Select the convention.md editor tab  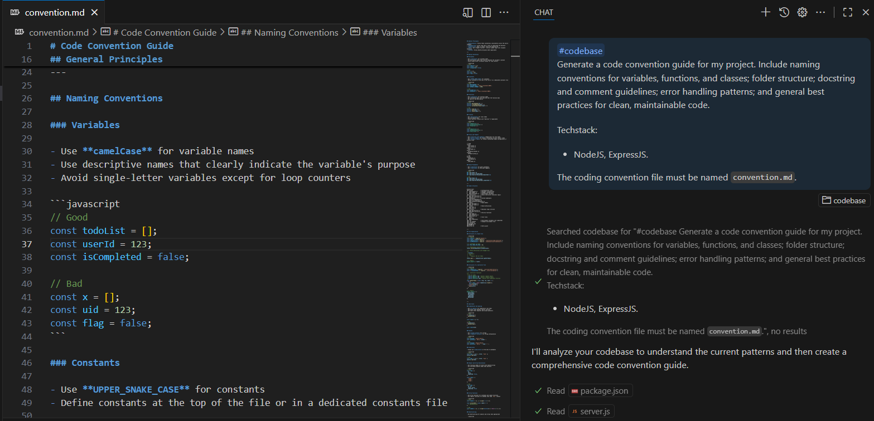click(51, 12)
